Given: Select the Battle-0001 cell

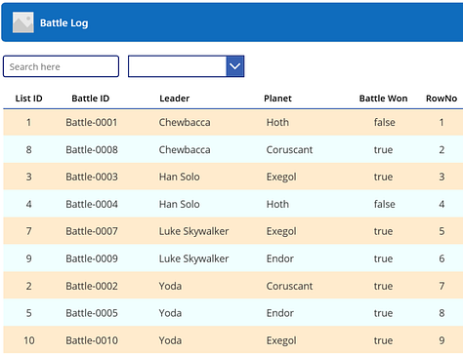Looking at the screenshot, I should pos(92,122).
